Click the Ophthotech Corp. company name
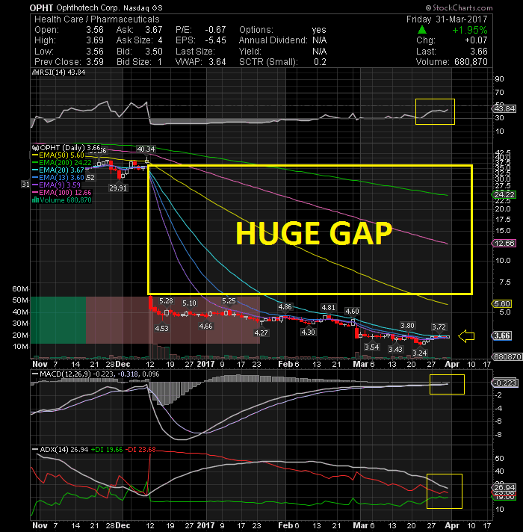 (88, 7)
